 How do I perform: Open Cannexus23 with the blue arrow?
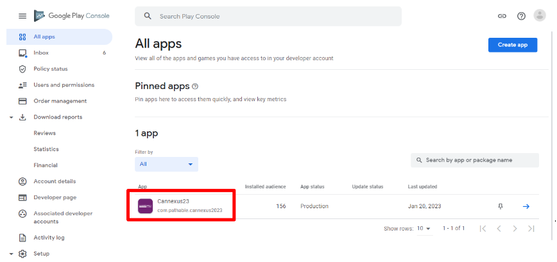point(526,206)
